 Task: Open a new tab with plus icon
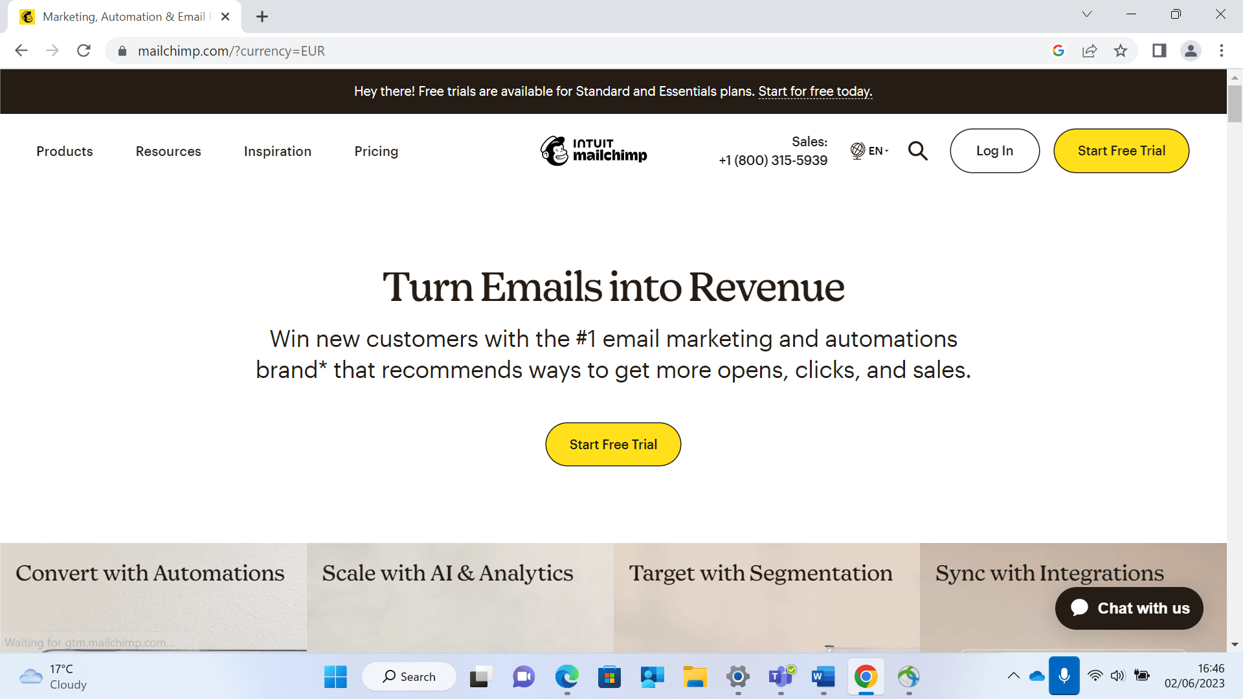(x=262, y=17)
